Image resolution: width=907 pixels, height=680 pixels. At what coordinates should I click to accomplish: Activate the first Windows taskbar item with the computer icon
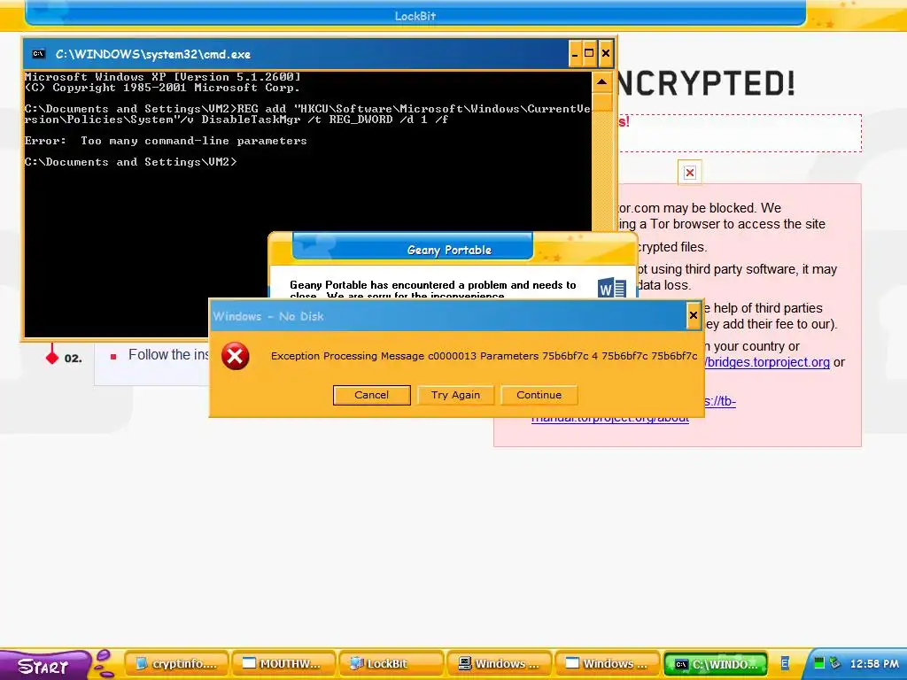499,664
